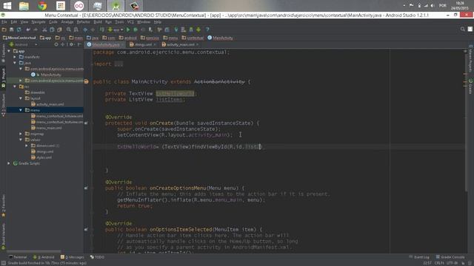
Task: Click the Synchronize toolbar icon
Action: click(19, 30)
